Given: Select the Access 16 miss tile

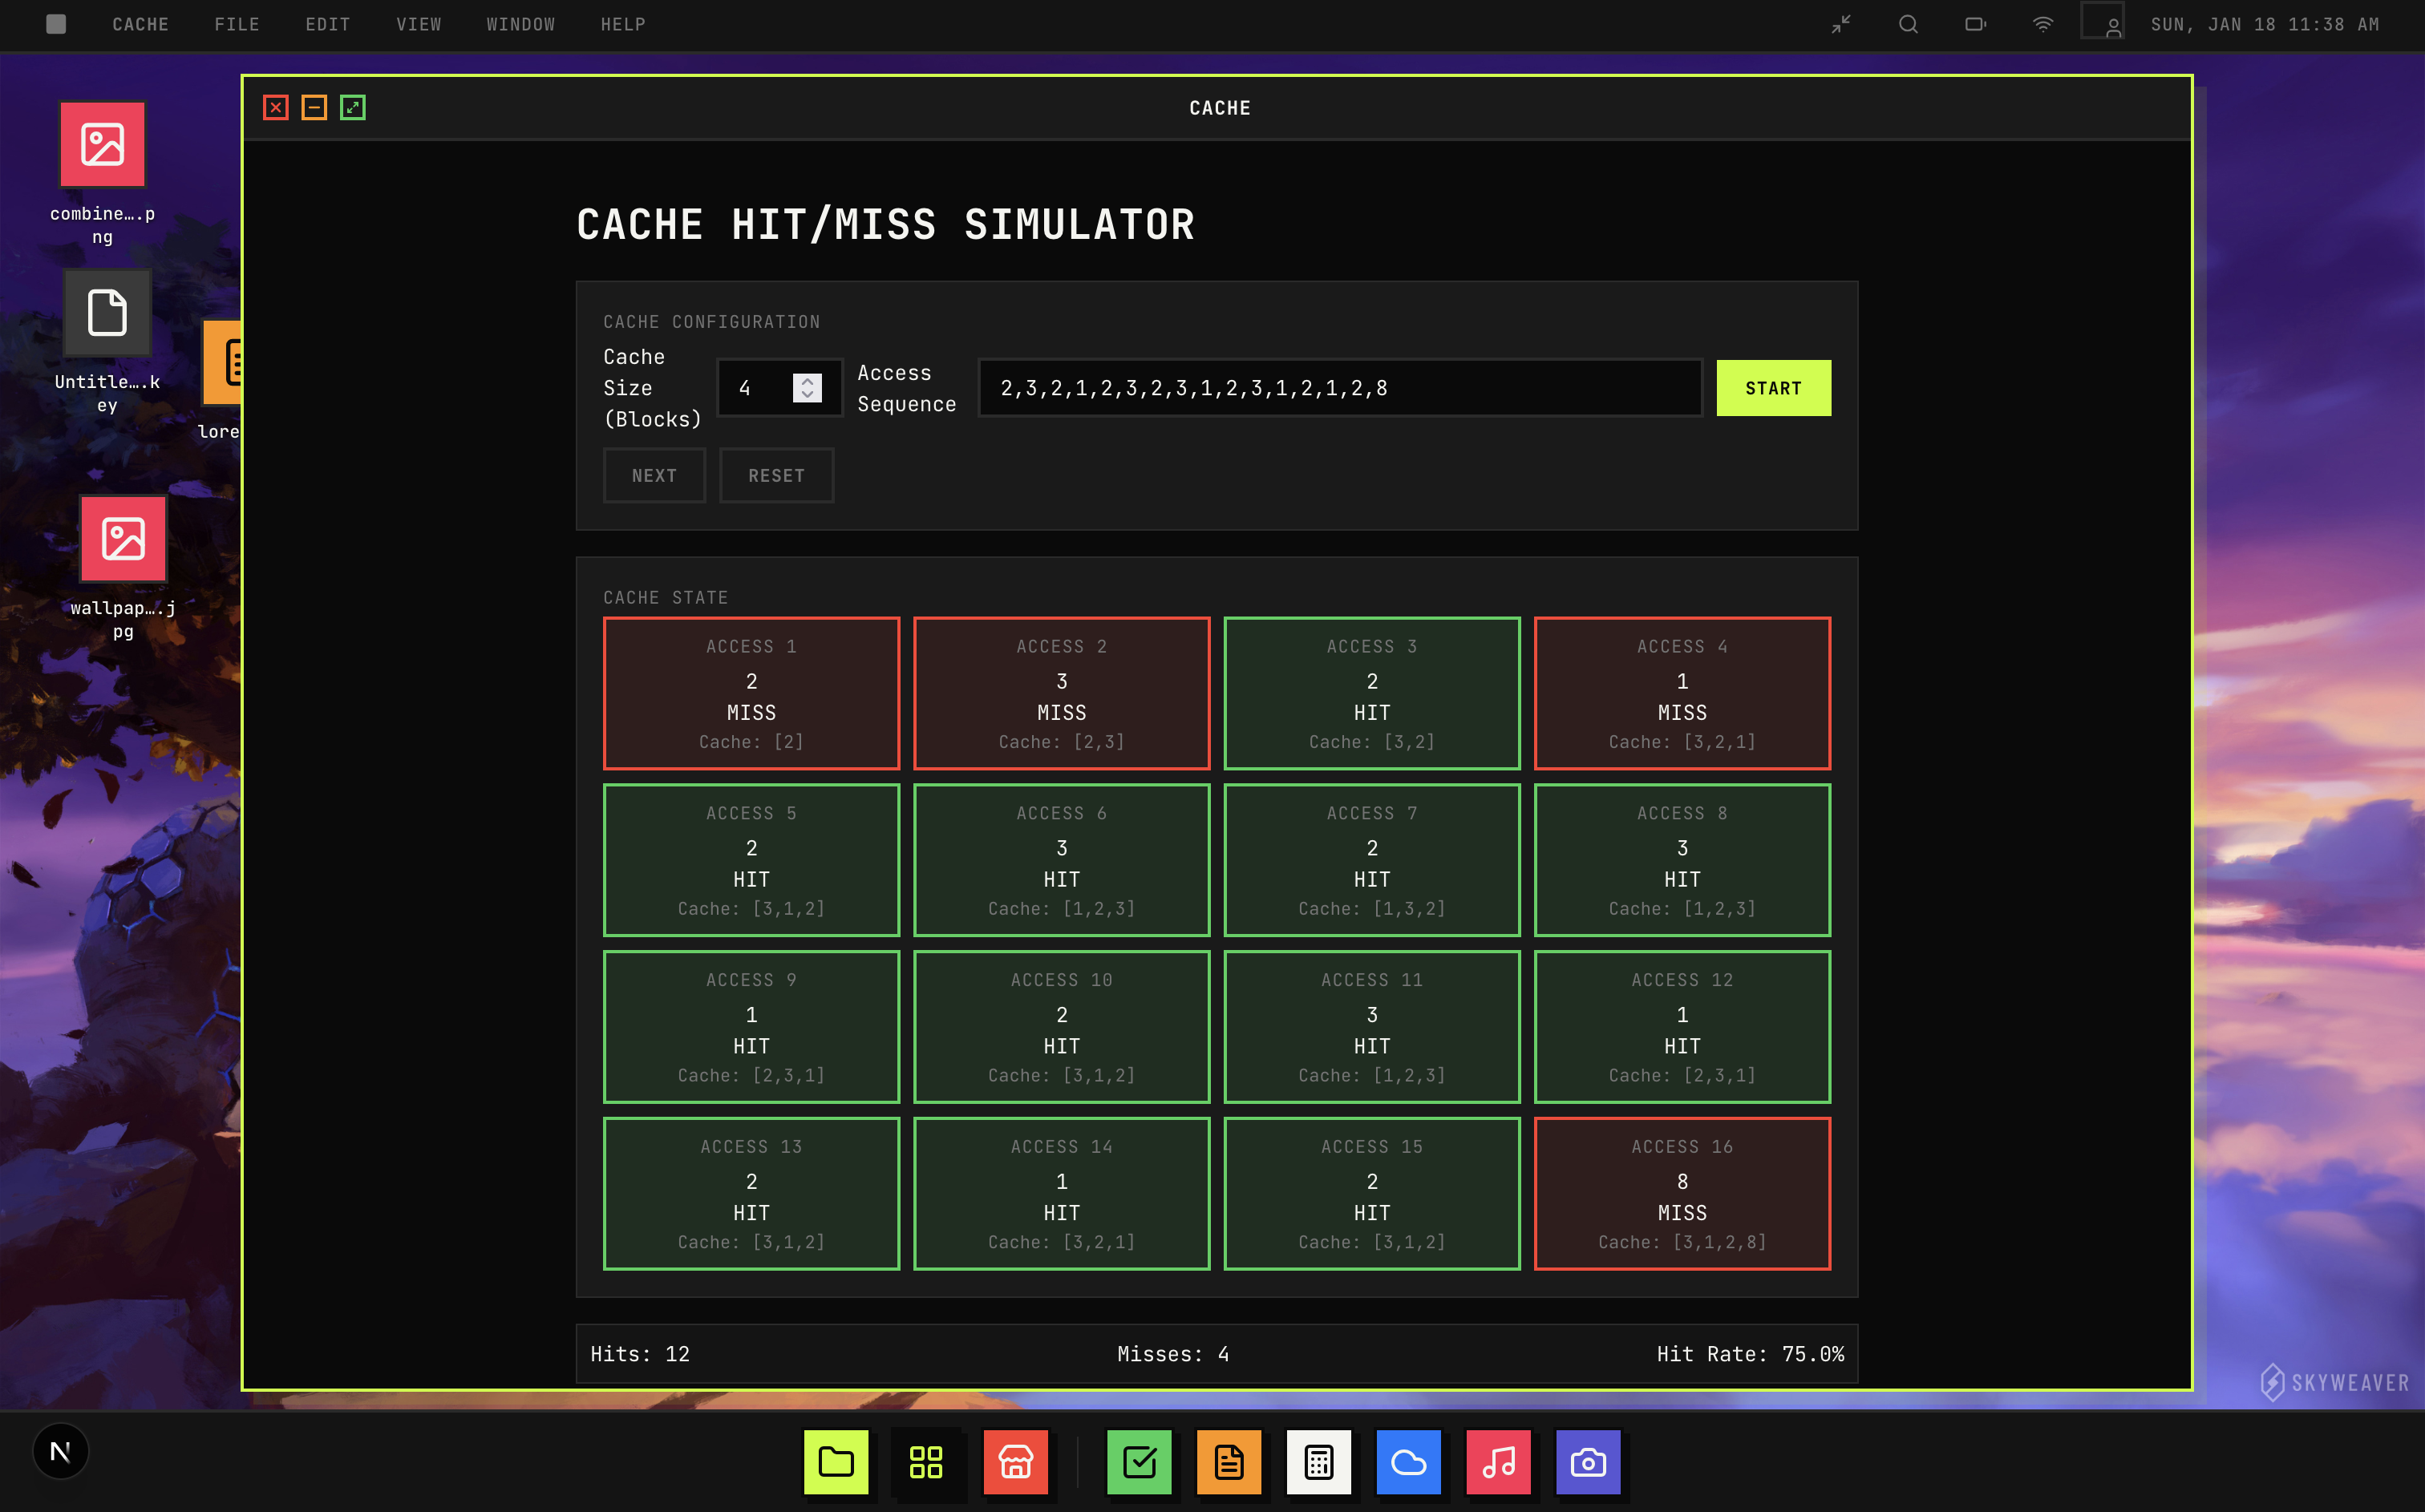Looking at the screenshot, I should (1682, 1194).
